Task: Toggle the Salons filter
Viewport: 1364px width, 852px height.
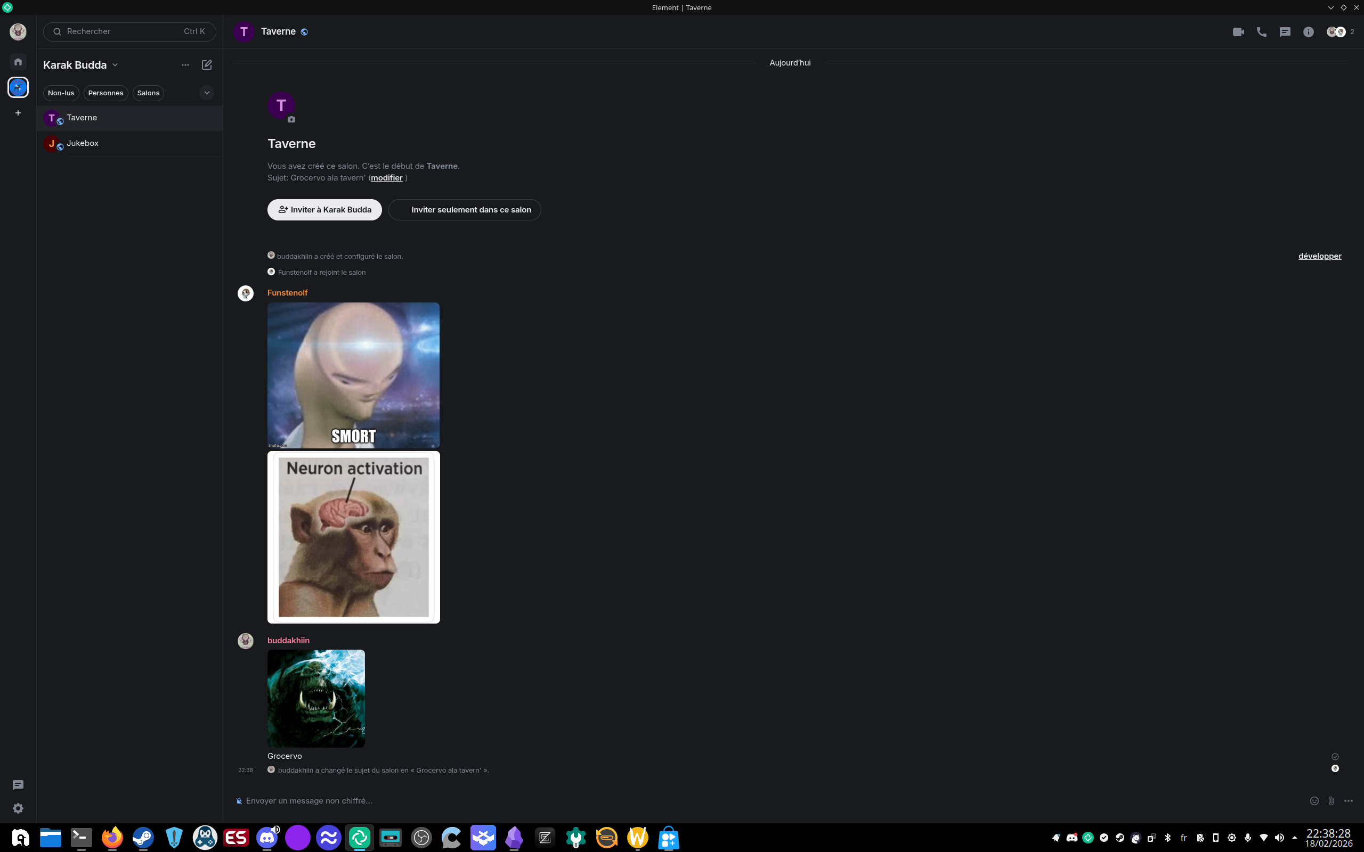Action: pos(148,93)
